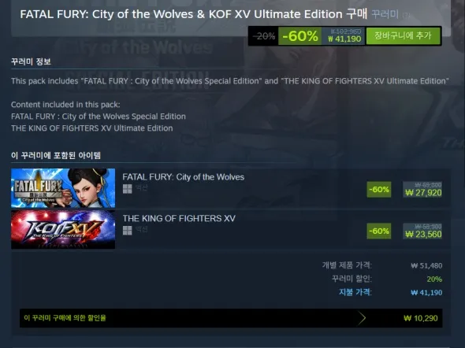Viewport: 465px width, 348px height.
Task: Click the chevron arrow in the bundle savings bar
Action: (x=362, y=318)
